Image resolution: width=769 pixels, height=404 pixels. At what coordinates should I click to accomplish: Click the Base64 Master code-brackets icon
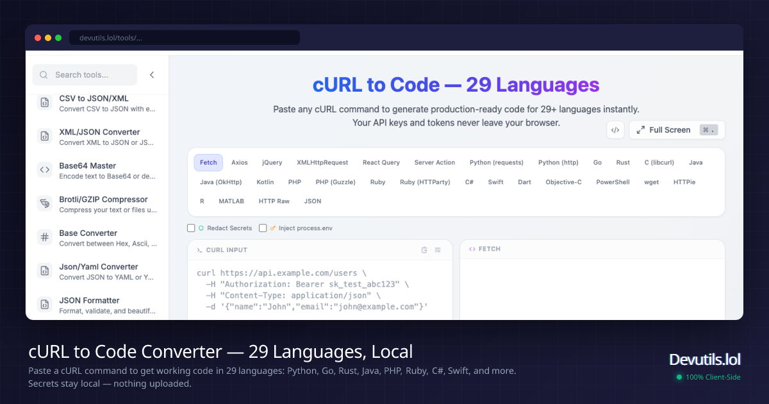pyautogui.click(x=44, y=170)
